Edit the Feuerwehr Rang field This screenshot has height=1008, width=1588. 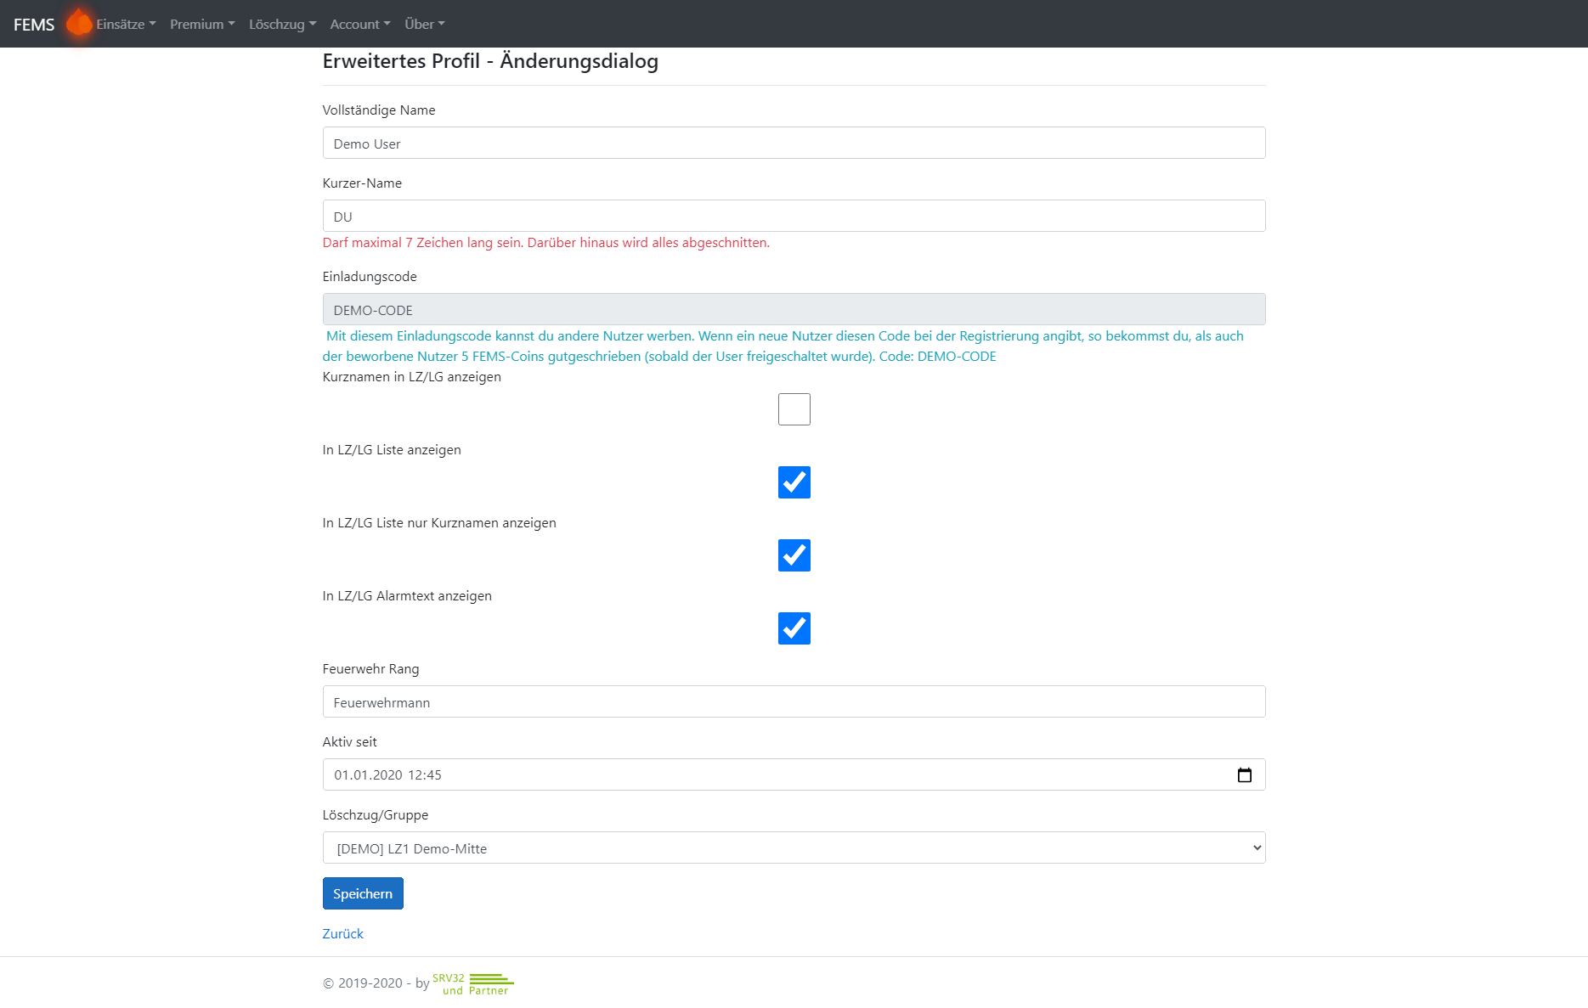click(794, 701)
